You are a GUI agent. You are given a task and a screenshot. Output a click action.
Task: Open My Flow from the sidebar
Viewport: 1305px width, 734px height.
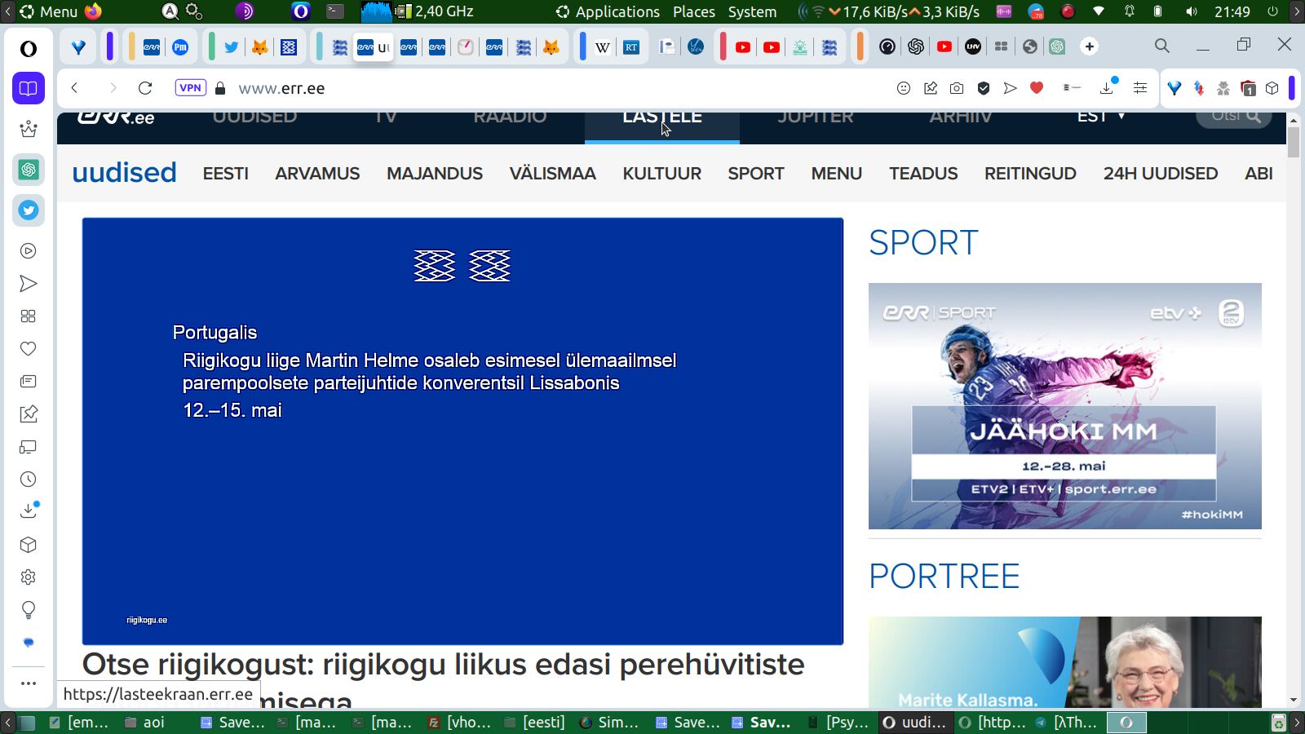click(x=29, y=284)
